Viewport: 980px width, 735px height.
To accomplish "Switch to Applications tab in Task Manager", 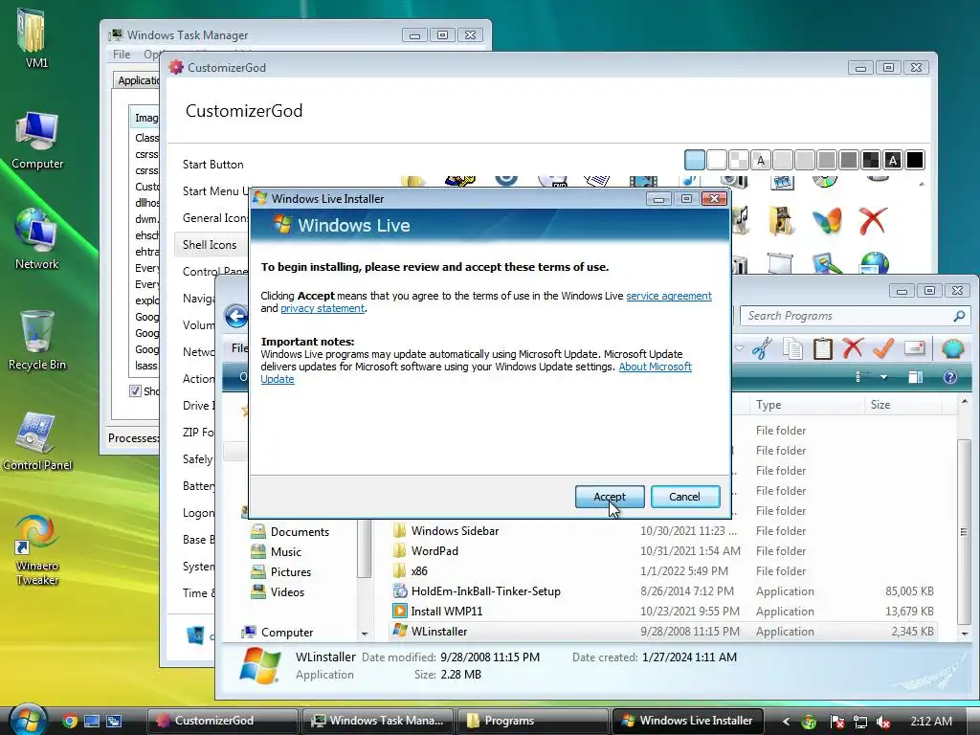I will point(139,80).
